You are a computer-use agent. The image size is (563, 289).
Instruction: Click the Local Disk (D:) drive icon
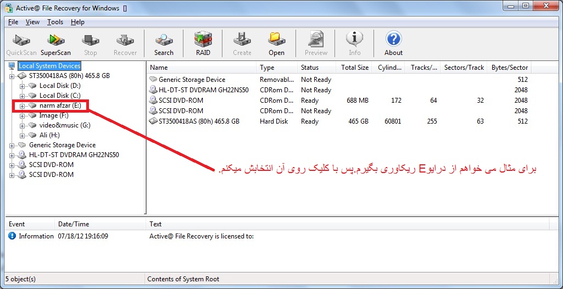(32, 86)
